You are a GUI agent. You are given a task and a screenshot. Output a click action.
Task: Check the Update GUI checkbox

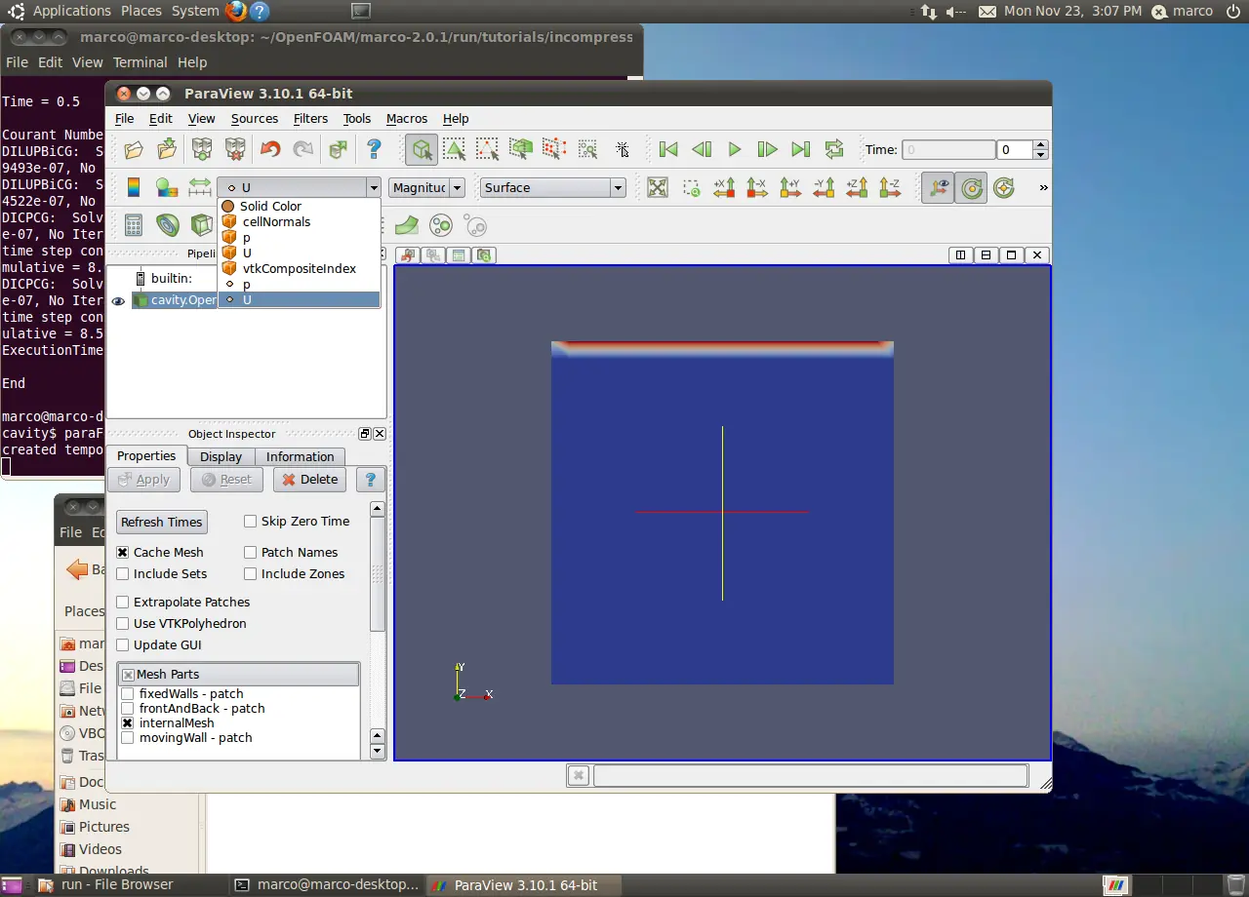(123, 645)
